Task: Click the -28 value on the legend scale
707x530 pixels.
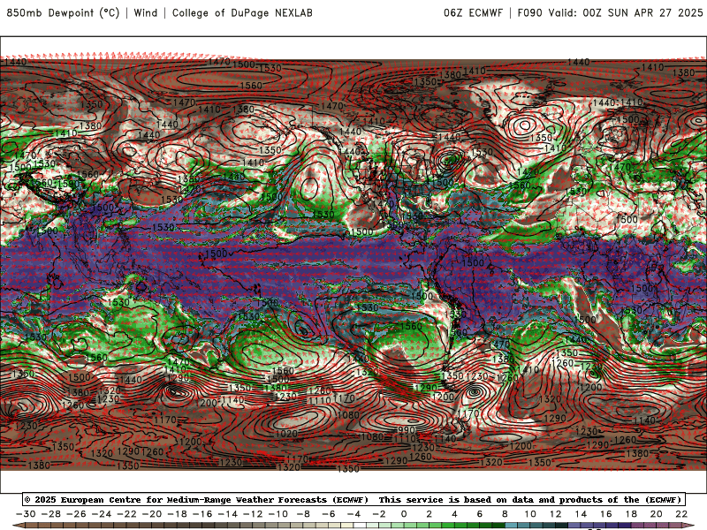Action: pos(51,514)
